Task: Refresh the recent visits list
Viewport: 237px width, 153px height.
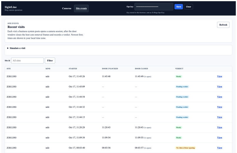Action: (x=223, y=25)
